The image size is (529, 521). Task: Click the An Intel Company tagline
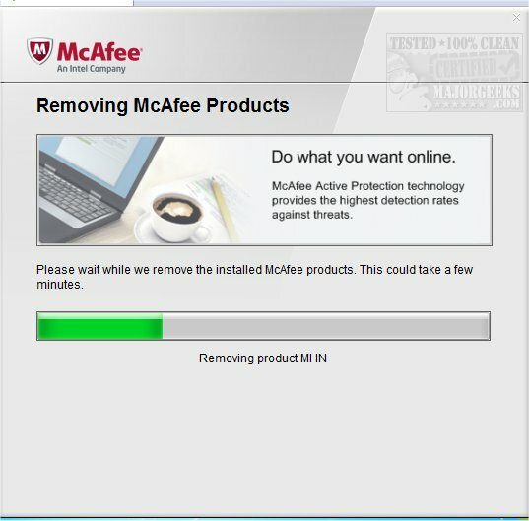[91, 69]
